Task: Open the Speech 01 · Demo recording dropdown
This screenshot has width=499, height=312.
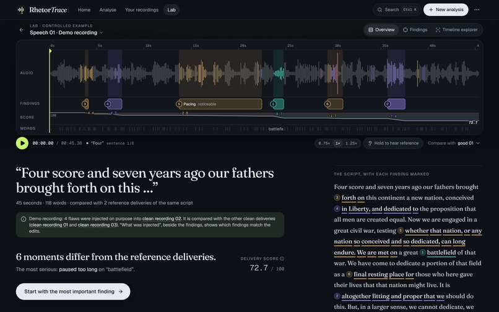Action: click(x=66, y=32)
